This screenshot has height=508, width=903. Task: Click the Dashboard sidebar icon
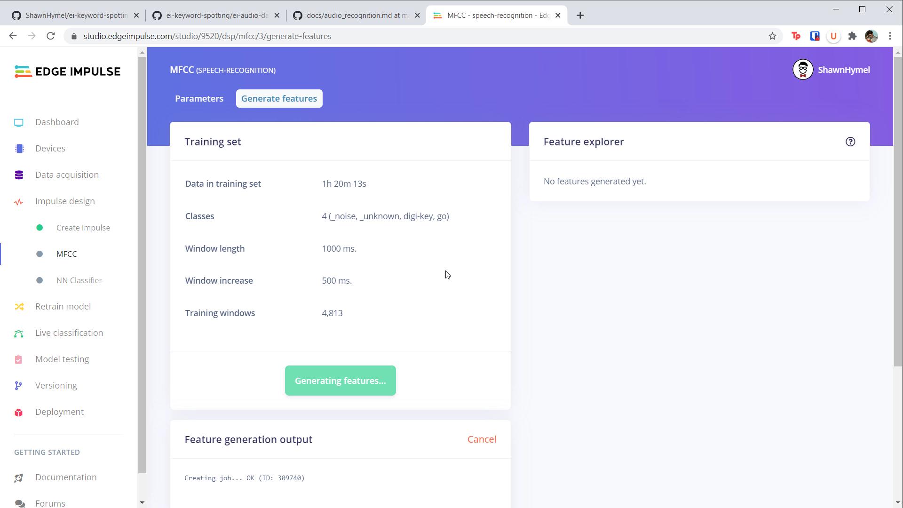(19, 121)
